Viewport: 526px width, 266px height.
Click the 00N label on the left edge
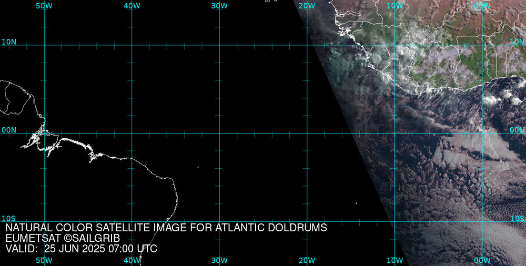(x=9, y=130)
